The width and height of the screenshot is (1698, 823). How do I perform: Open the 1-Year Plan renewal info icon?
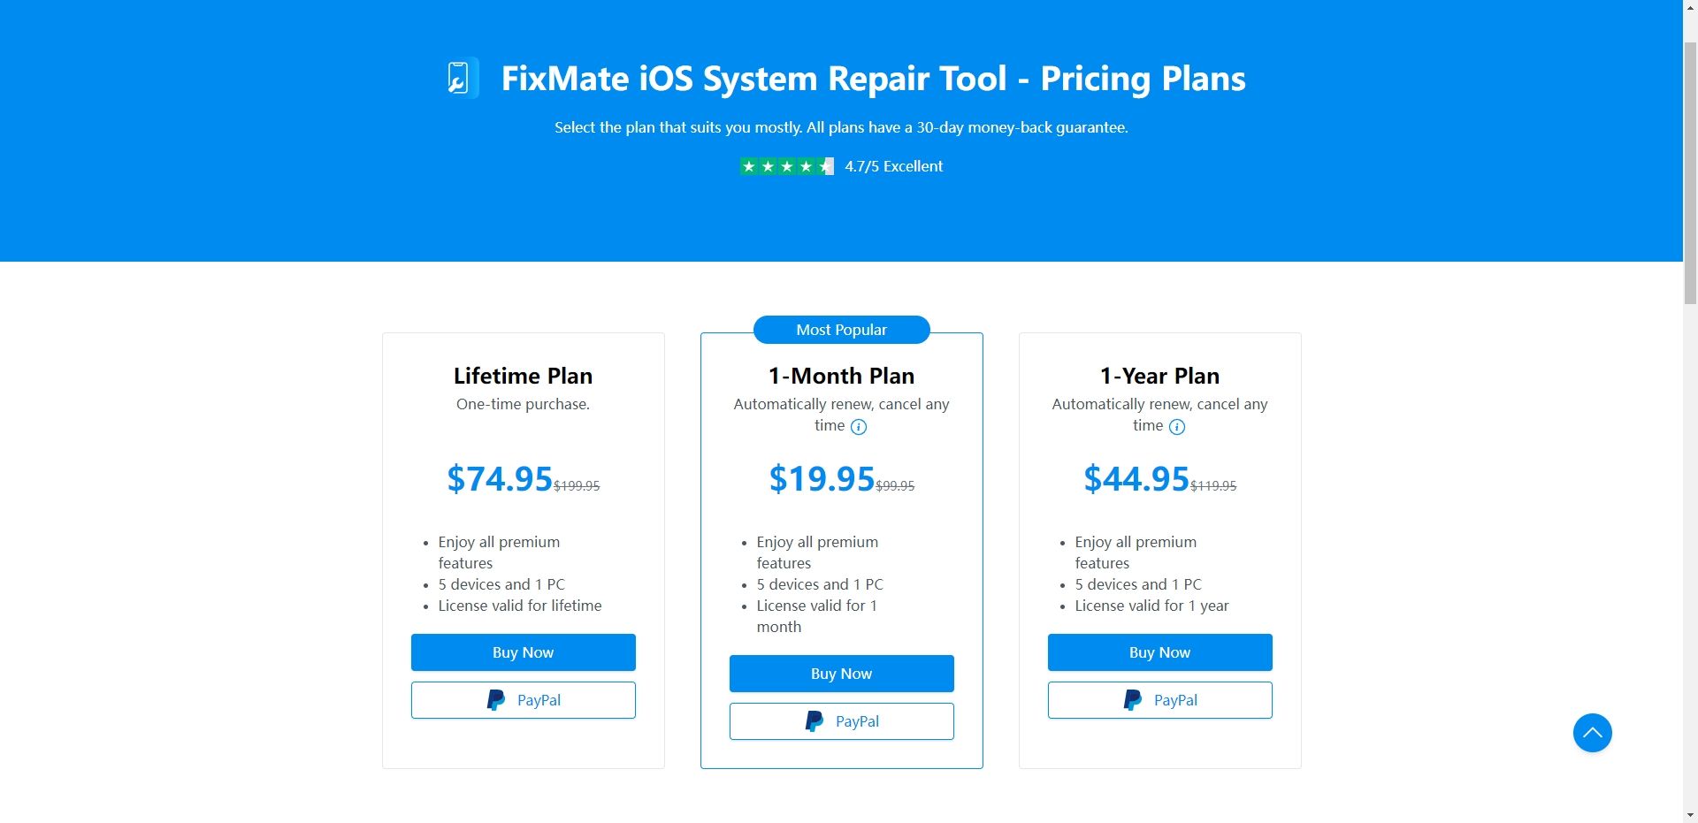[1176, 427]
